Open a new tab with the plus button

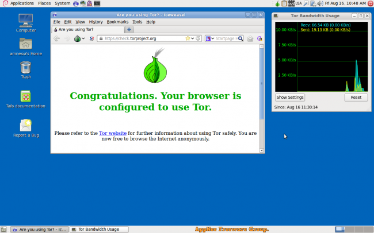pyautogui.click(x=129, y=29)
